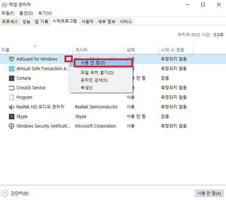
Task: Click the sort arrow above 이름 column
Action: 35,46
